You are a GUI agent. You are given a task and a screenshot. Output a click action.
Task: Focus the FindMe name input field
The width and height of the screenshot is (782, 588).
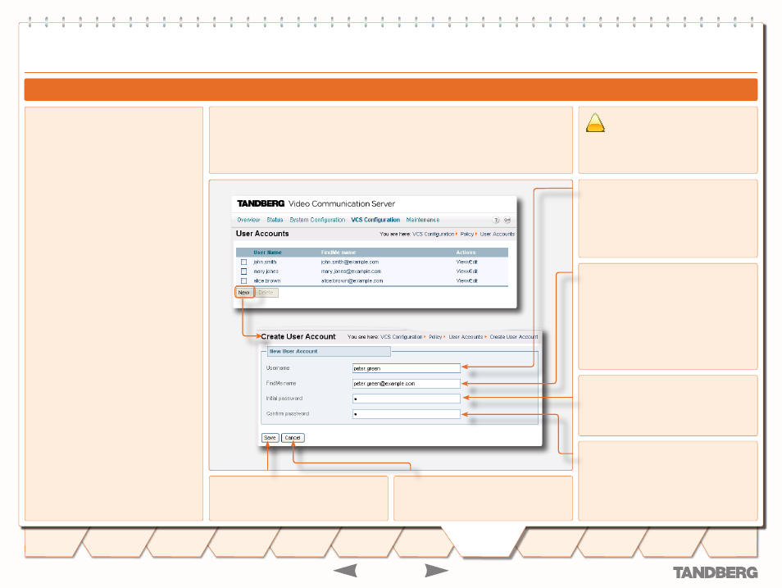click(x=406, y=383)
